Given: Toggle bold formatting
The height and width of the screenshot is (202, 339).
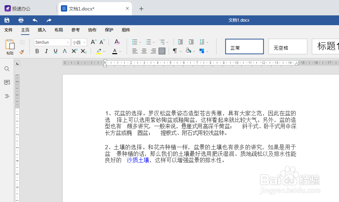Looking at the screenshot, I should point(37,51).
